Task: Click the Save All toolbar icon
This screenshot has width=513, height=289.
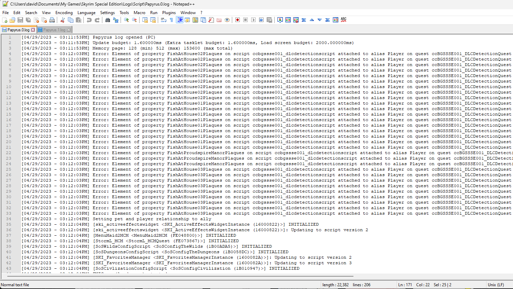Action: 28,20
